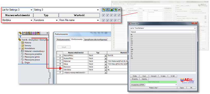The image size is (210, 94).
Task: Click the value text field in Edytor list
Action: pyautogui.click(x=163, y=73)
